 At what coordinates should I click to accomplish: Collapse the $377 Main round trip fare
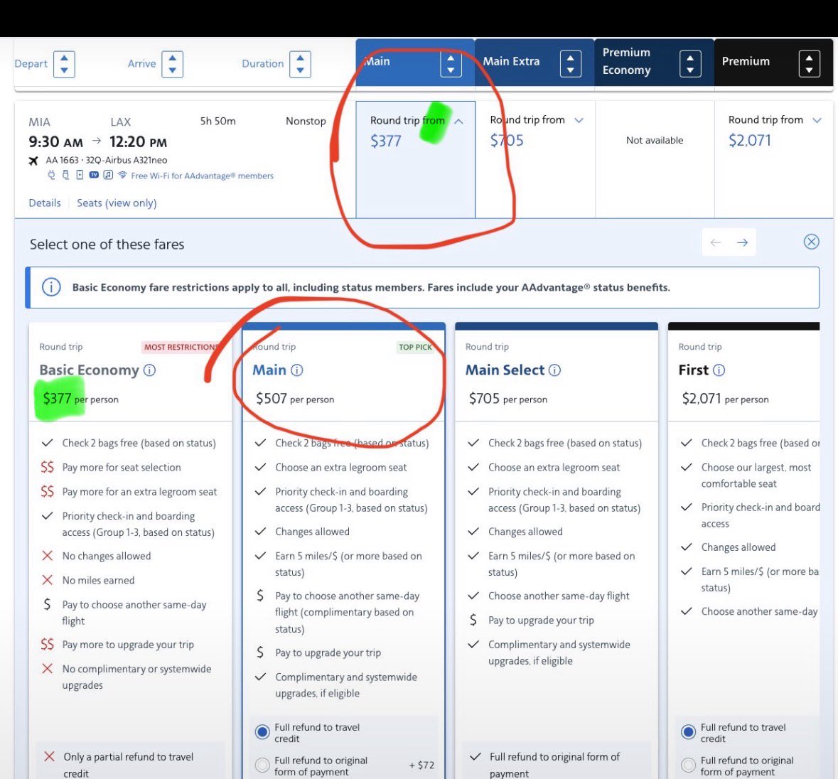(458, 122)
